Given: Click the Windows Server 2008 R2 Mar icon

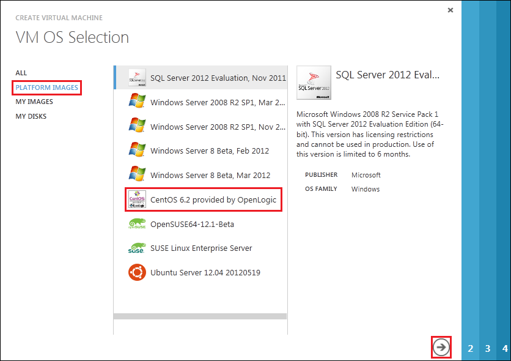Looking at the screenshot, I should [138, 102].
